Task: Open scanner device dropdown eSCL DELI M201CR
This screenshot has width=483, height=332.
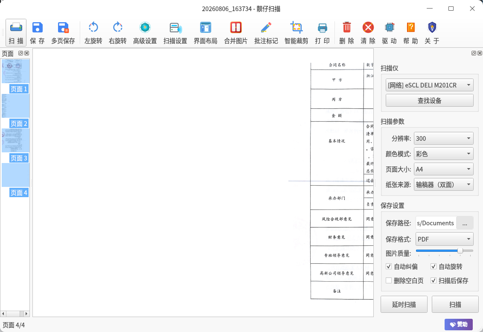Action: (429, 85)
